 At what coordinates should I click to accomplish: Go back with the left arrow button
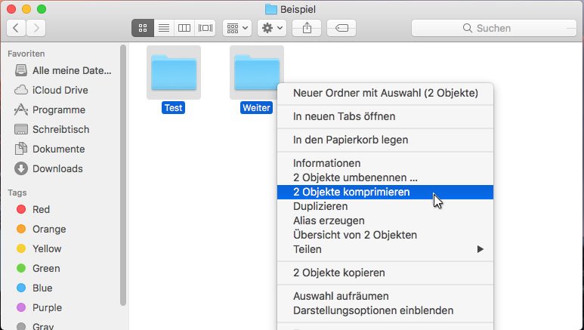(x=16, y=28)
